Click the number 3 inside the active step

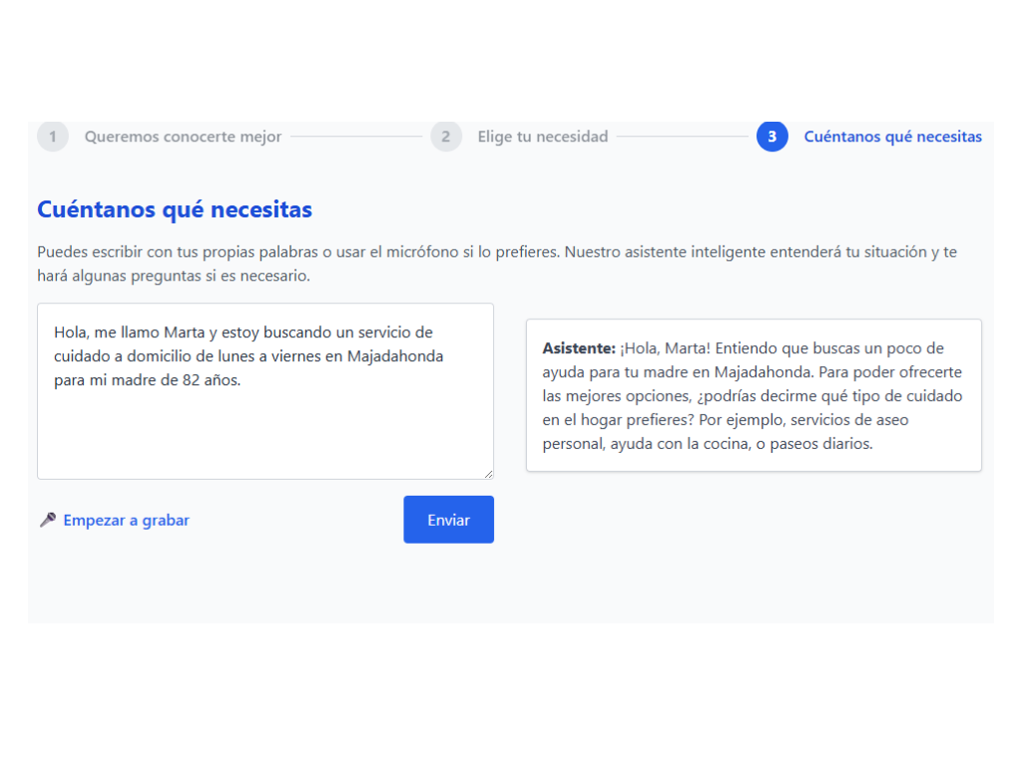point(771,137)
